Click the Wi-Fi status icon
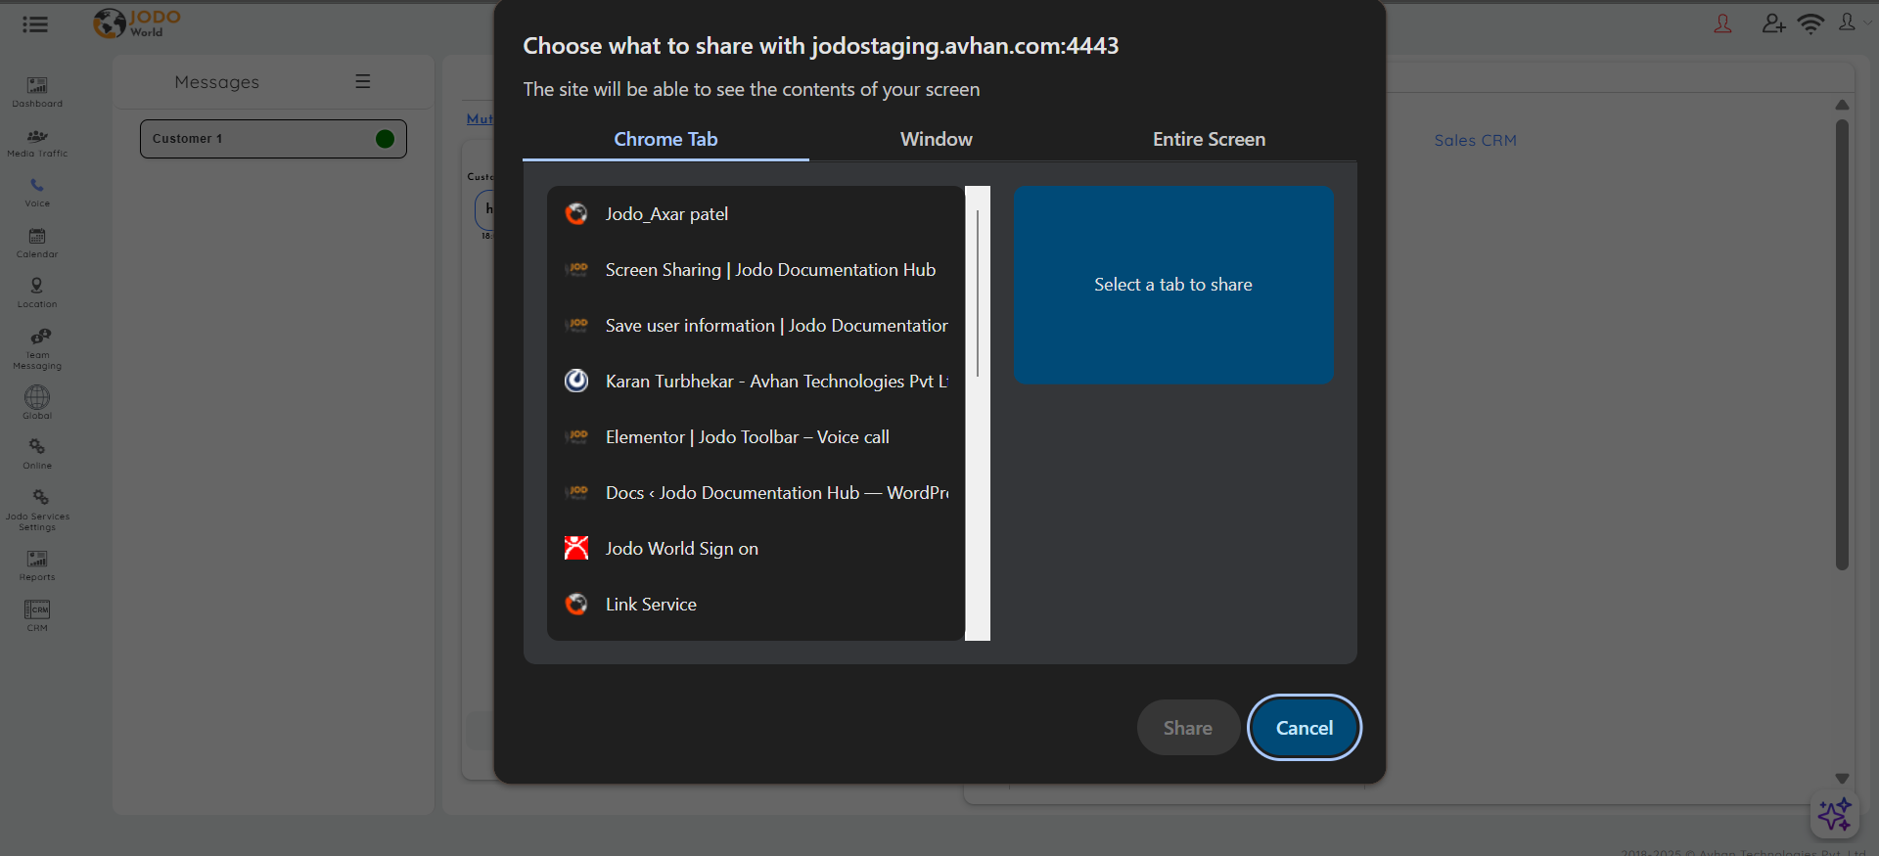The width and height of the screenshot is (1879, 856). click(1811, 23)
